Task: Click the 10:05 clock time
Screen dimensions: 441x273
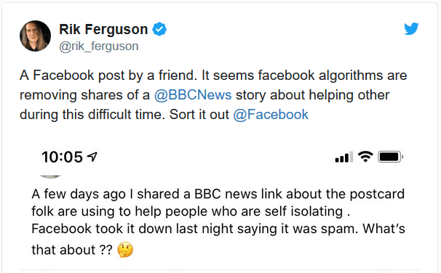Action: point(62,157)
